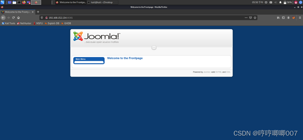Open the CSS validation footer link
This screenshot has width=303, height=140.
[228, 72]
